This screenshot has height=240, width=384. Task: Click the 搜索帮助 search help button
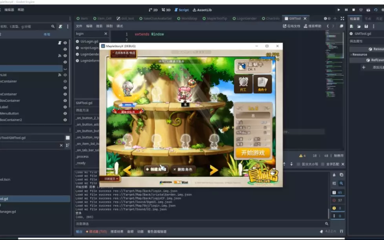pos(313,26)
